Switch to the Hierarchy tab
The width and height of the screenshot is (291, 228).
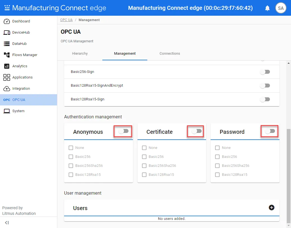click(80, 54)
